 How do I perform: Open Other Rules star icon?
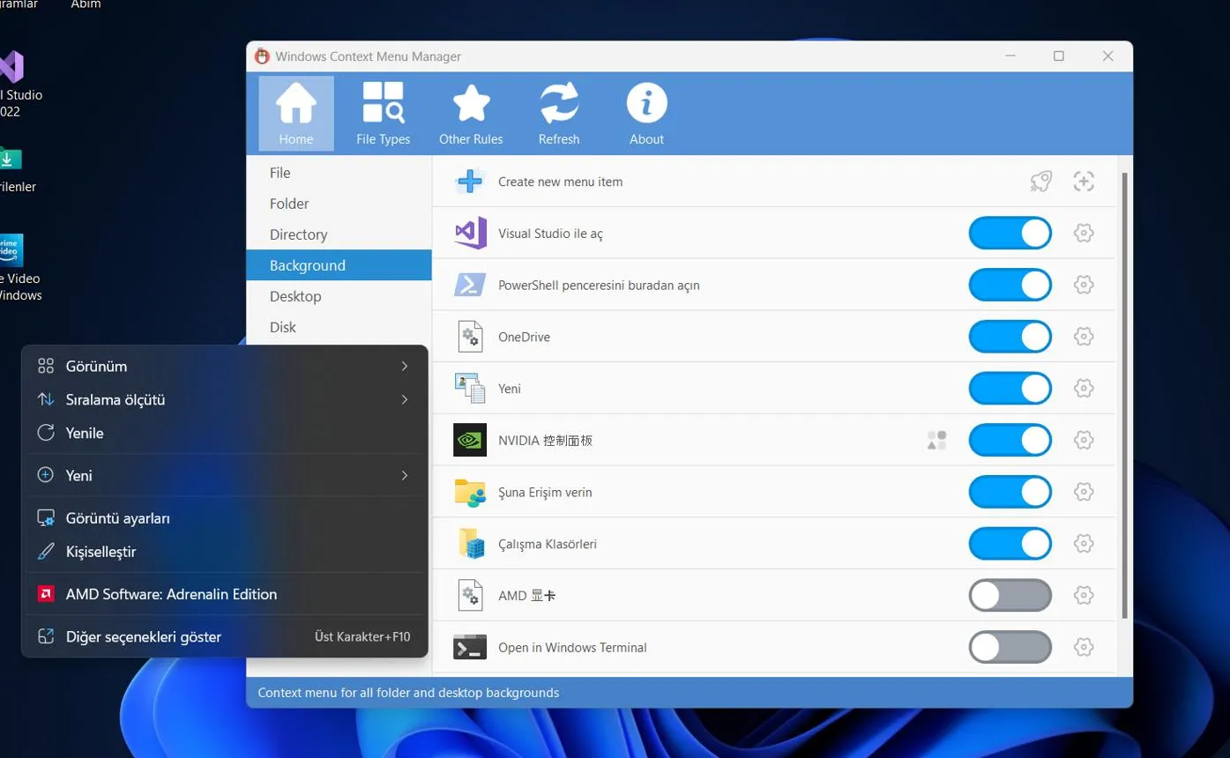(x=471, y=104)
